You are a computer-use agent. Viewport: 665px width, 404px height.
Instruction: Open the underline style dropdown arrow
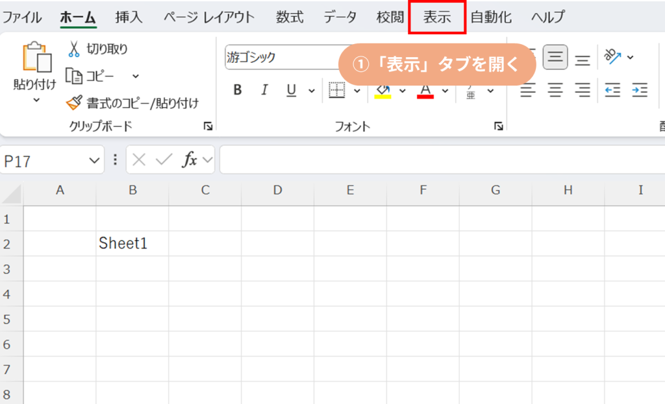click(x=311, y=91)
